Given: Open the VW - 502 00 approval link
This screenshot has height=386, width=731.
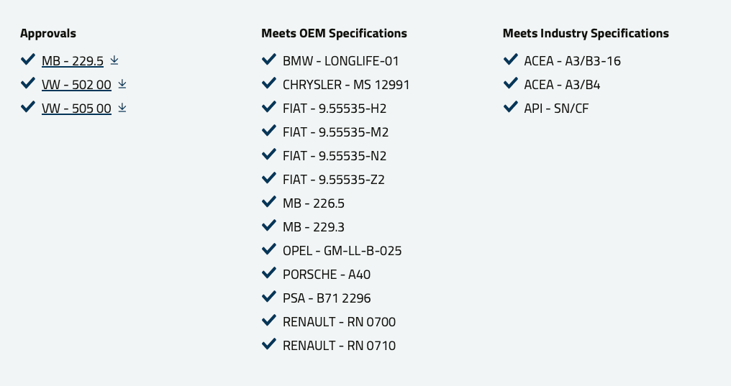Looking at the screenshot, I should [x=76, y=85].
